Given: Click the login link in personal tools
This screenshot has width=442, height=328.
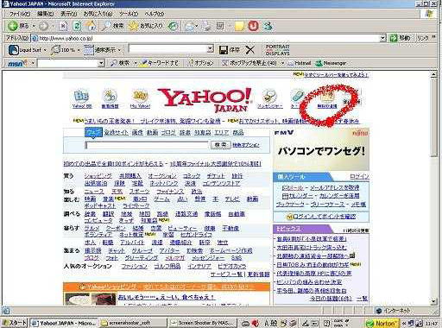Looking at the screenshot, I should point(359,176).
